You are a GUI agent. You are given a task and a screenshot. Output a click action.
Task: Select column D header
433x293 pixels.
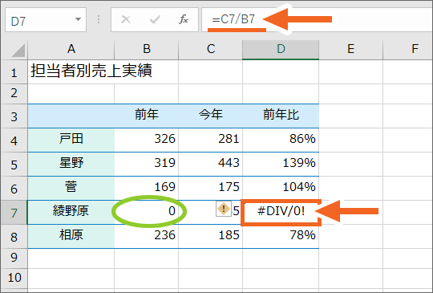pos(281,50)
